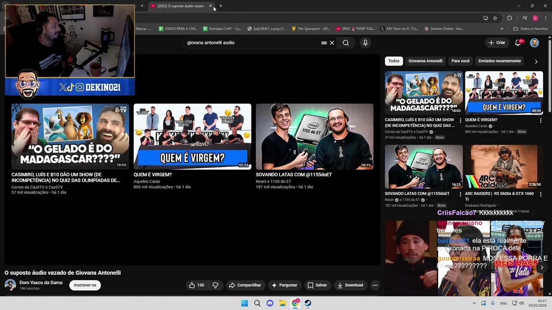Open ARC RAIDERS sidebar video thumbnail
The image size is (552, 310).
tap(504, 167)
